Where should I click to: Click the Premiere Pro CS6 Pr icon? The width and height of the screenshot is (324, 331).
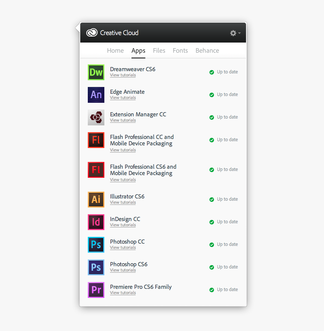pos(96,290)
